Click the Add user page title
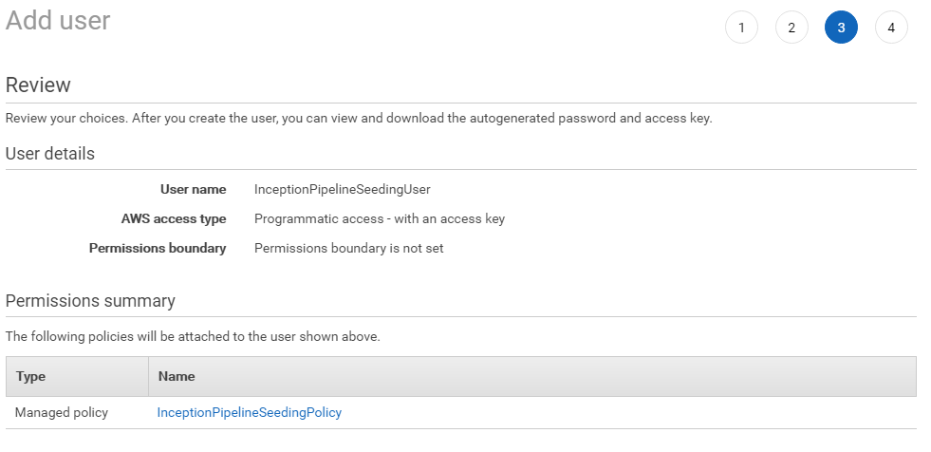 [58, 20]
